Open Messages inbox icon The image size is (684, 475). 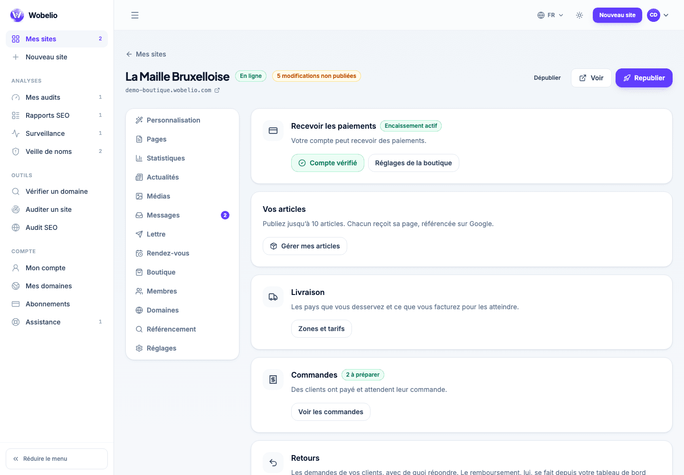coord(139,215)
